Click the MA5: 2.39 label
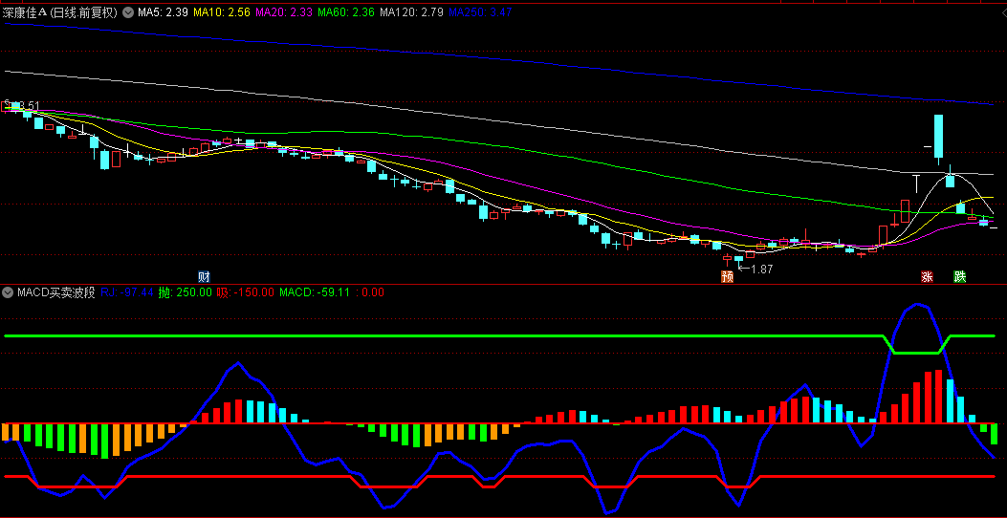 (163, 12)
